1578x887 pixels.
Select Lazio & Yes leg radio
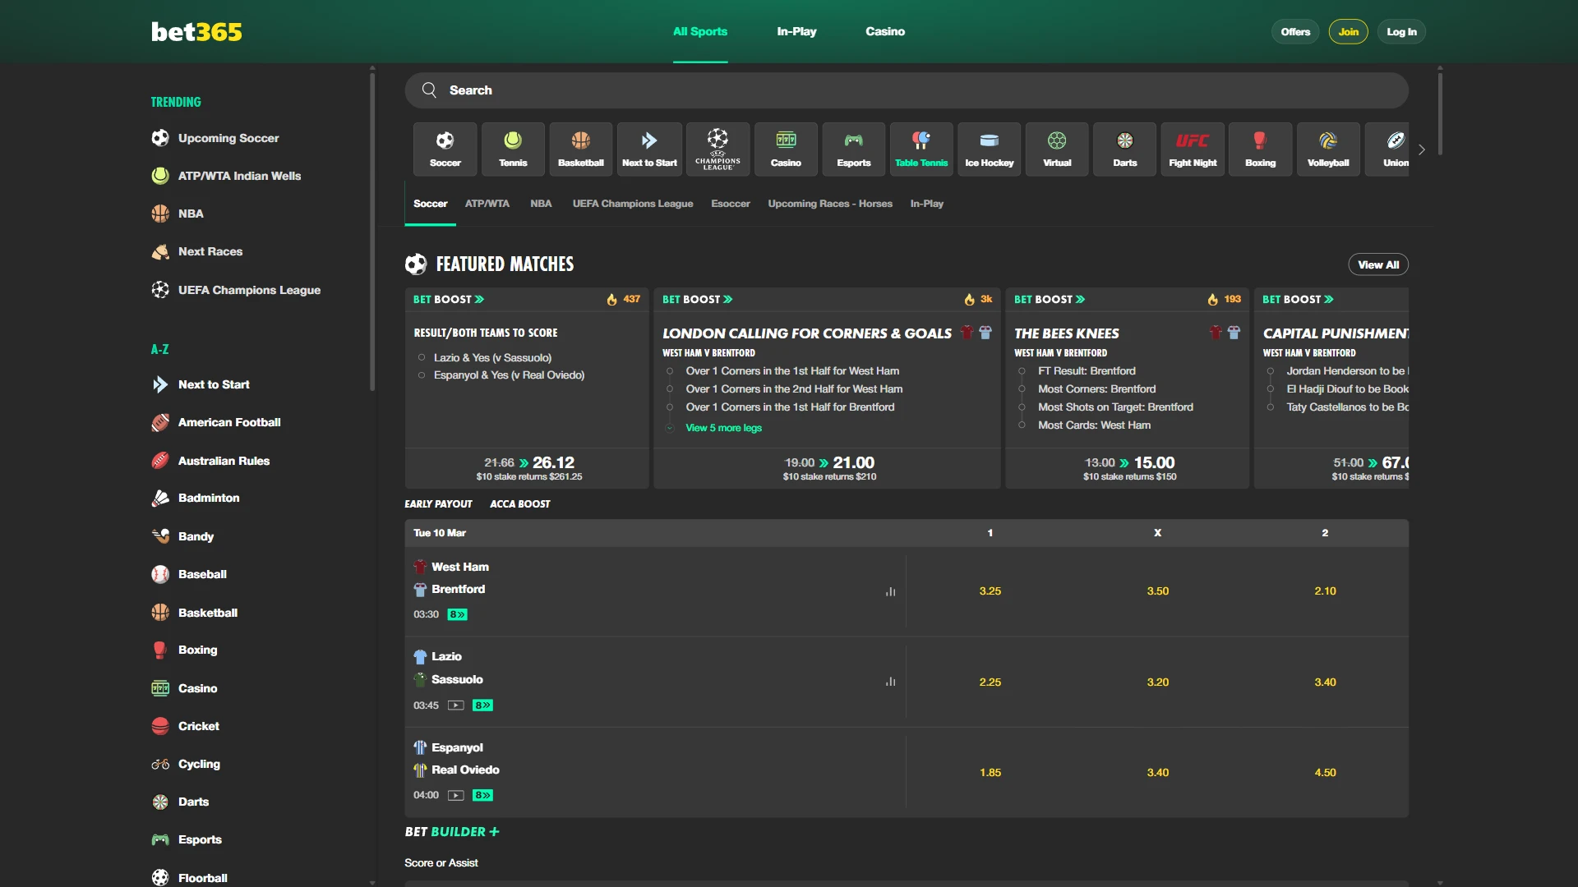(x=422, y=358)
